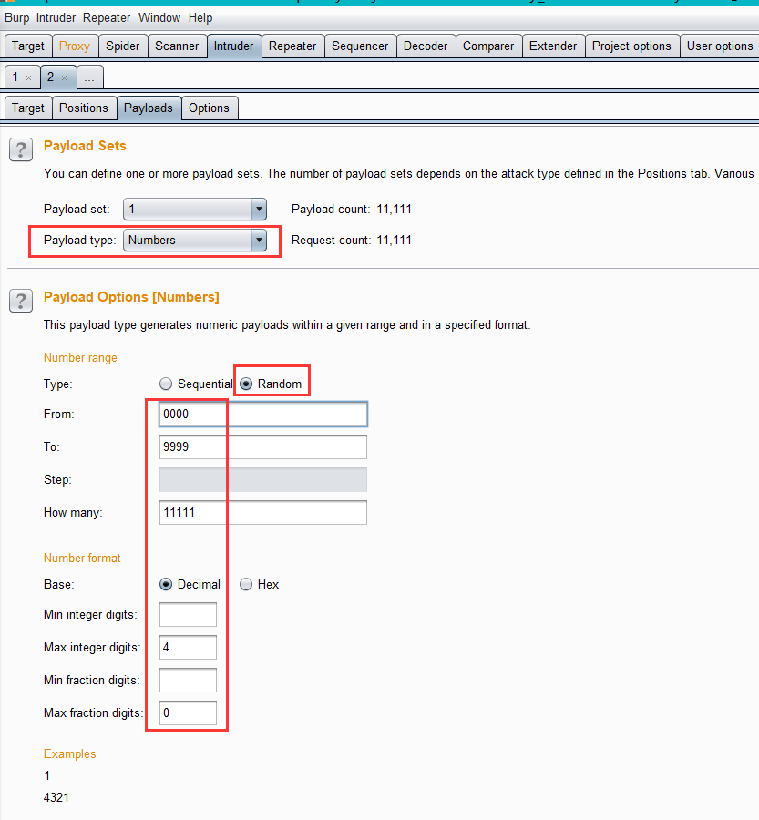The width and height of the screenshot is (759, 820).
Task: Open the Payloads sub-tab
Action: coord(149,108)
